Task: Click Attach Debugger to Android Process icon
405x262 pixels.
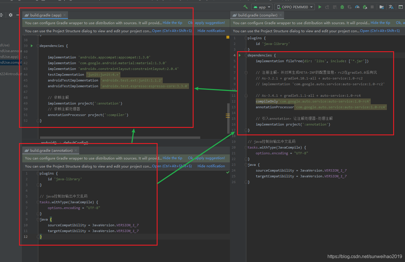Action: tap(365, 7)
